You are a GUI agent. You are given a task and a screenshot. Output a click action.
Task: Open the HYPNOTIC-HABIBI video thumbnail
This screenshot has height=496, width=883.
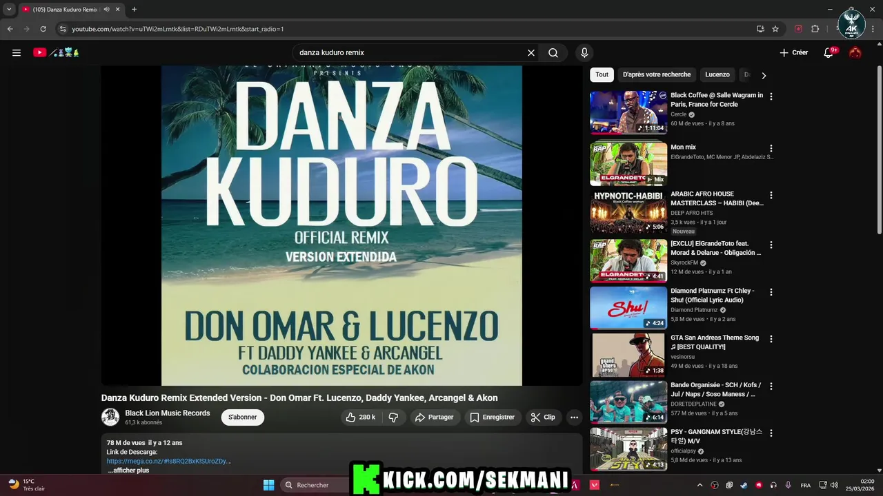pyautogui.click(x=628, y=211)
